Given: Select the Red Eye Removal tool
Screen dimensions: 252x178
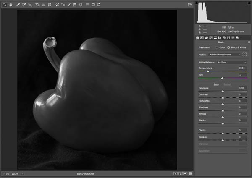Looking at the screenshot, I should pyautogui.click(x=63, y=5).
